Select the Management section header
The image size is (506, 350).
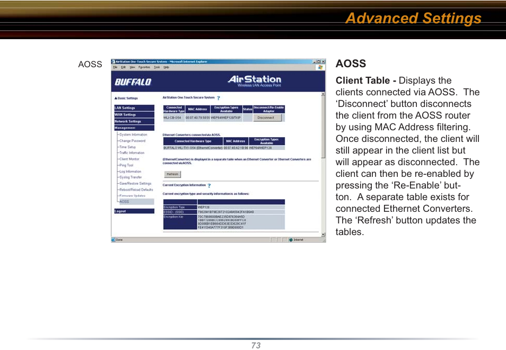(134, 128)
